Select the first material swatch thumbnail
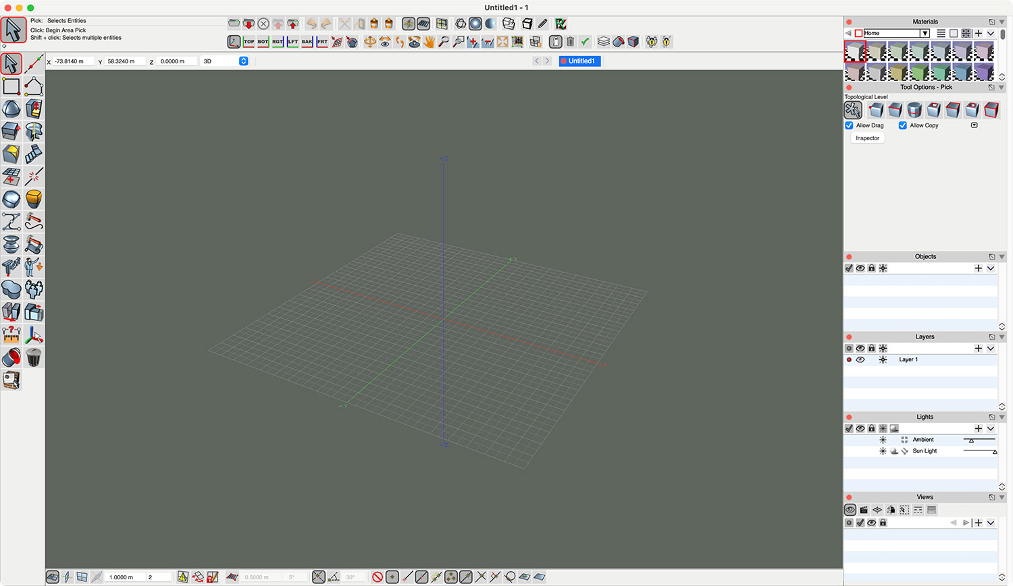The width and height of the screenshot is (1013, 586). pos(855,51)
